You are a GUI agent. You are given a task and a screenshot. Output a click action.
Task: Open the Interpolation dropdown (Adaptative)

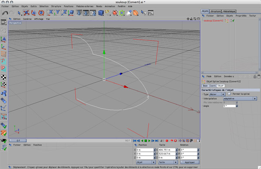tap(240, 99)
